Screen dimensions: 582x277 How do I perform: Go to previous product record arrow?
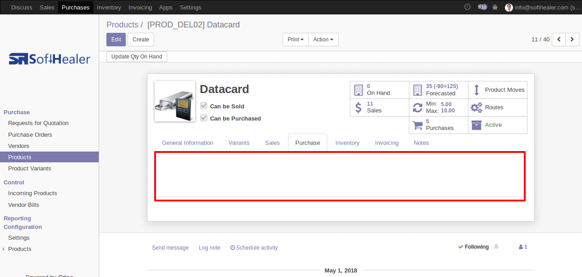pyautogui.click(x=559, y=40)
